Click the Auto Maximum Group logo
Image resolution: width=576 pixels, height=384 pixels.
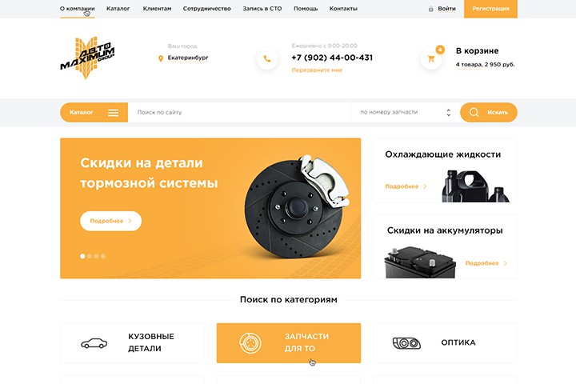(87, 58)
